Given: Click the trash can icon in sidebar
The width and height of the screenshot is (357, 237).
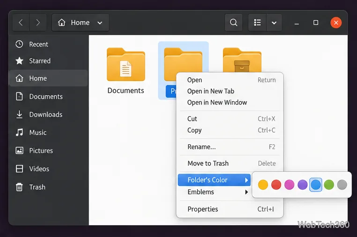Looking at the screenshot, I should coord(19,187).
